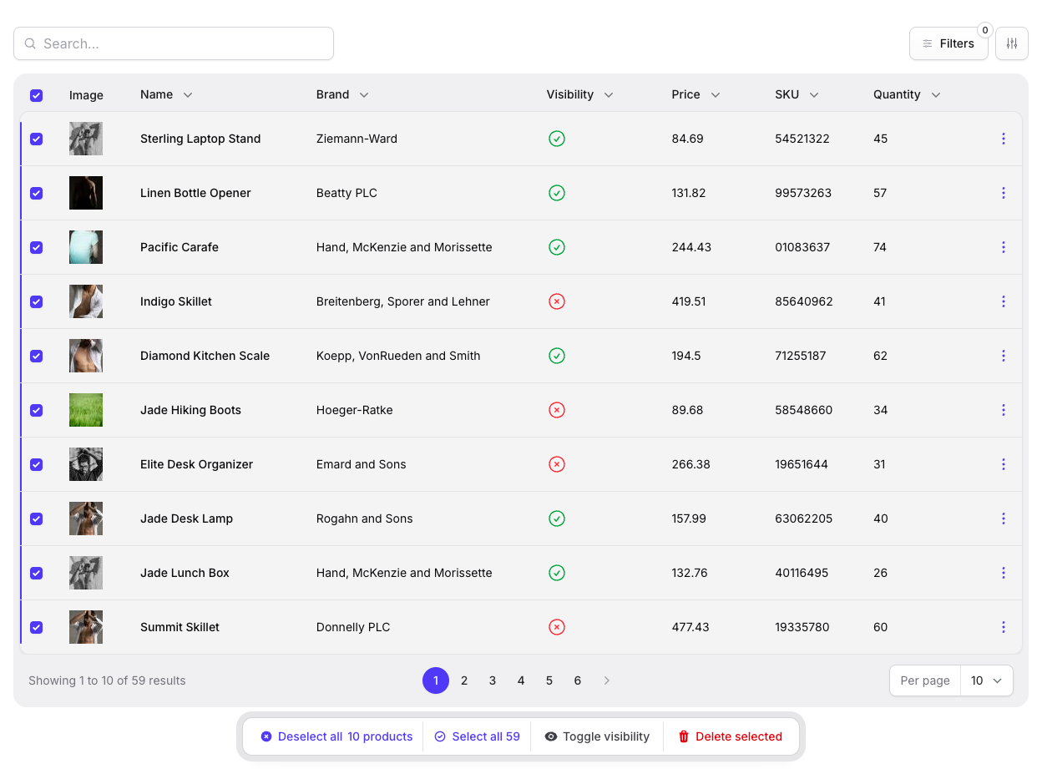Click SKU 63062205

[804, 519]
